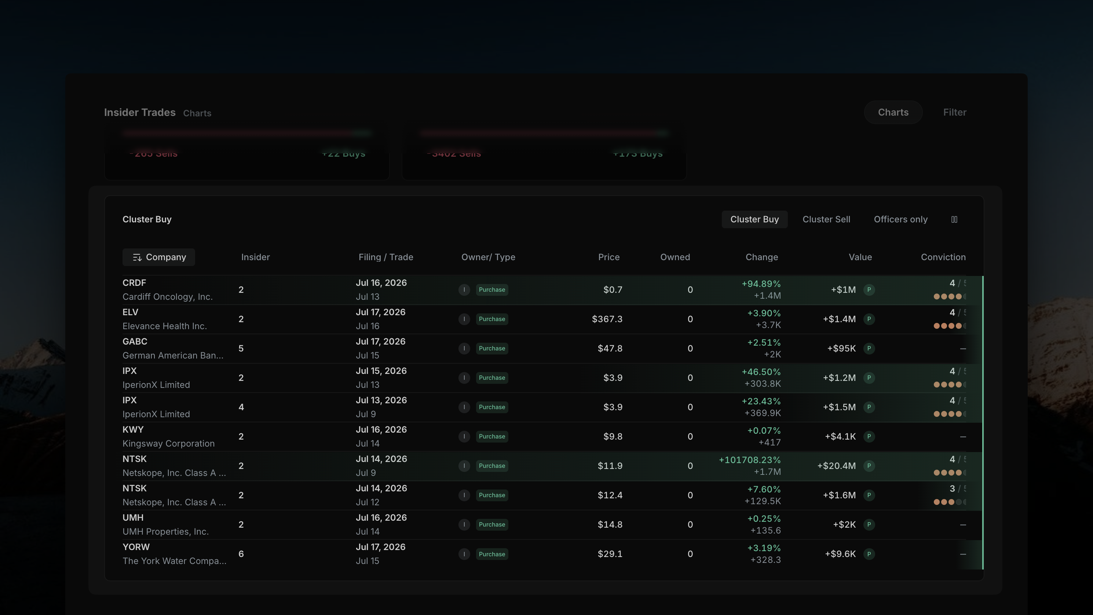Open the KWY ticker

coord(133,430)
